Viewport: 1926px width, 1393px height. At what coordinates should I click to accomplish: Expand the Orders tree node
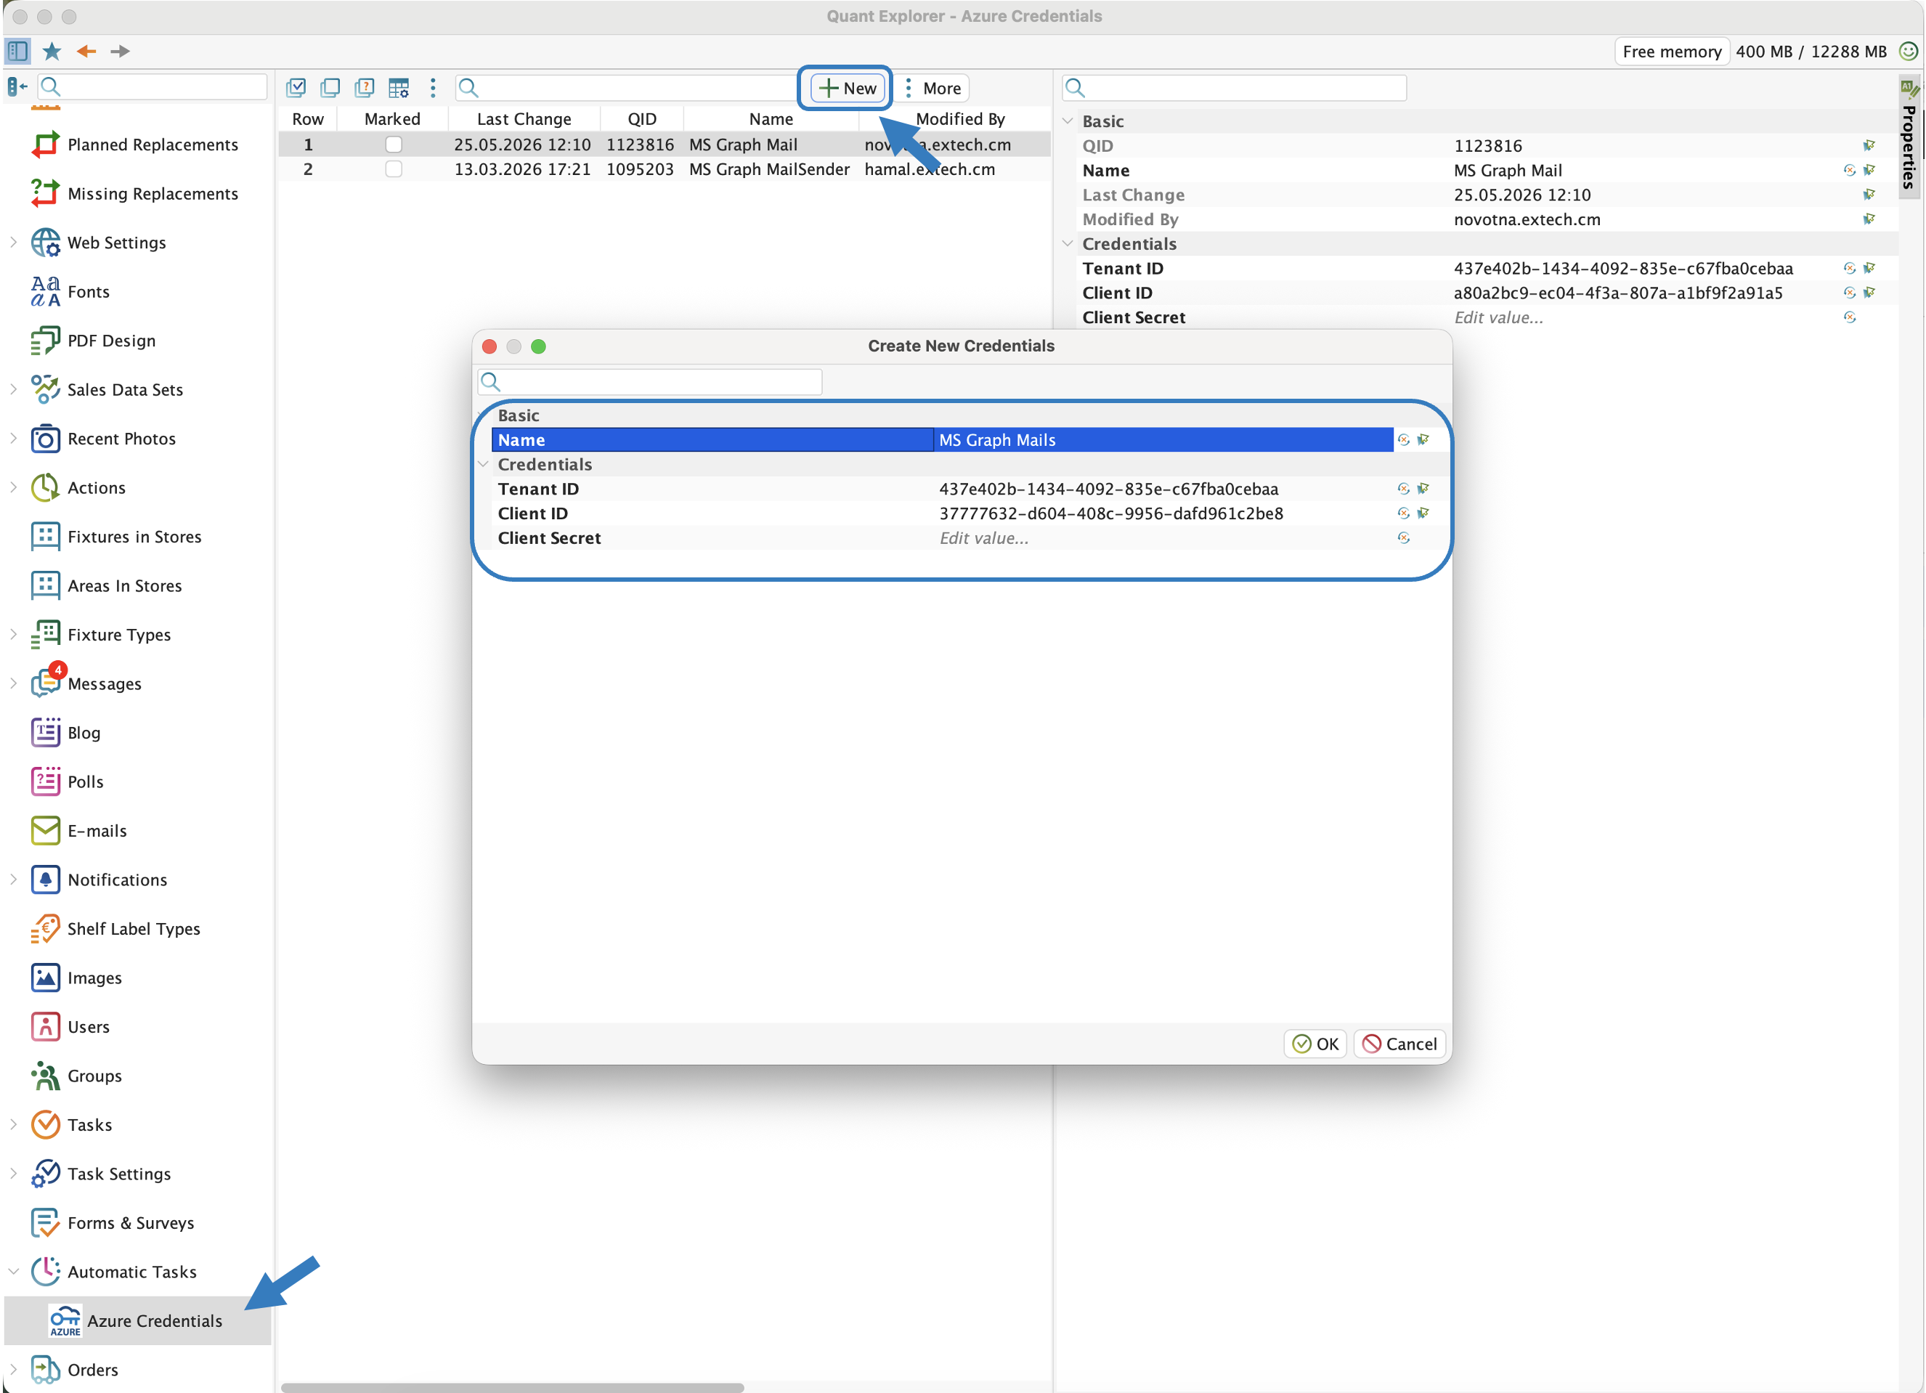(14, 1370)
